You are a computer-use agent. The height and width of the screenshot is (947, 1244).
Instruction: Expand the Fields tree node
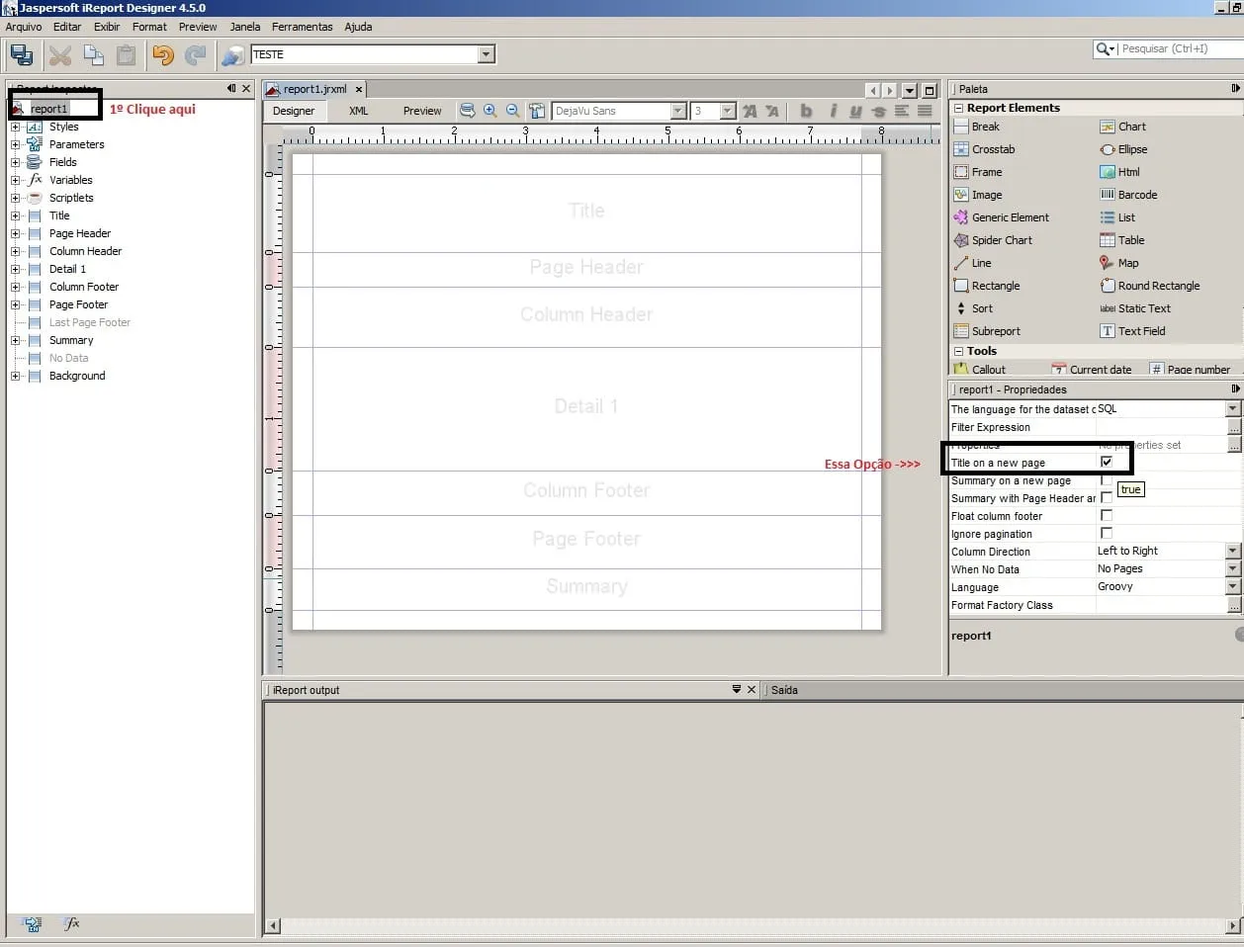(15, 162)
